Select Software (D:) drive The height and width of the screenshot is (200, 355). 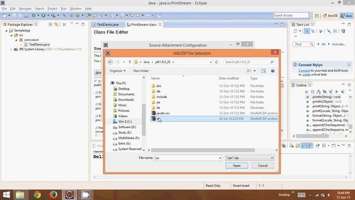[127, 127]
